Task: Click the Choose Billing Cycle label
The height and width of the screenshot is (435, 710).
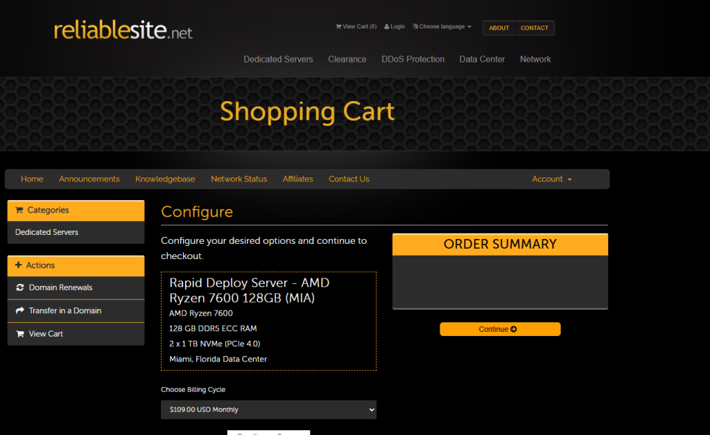Action: (x=193, y=390)
